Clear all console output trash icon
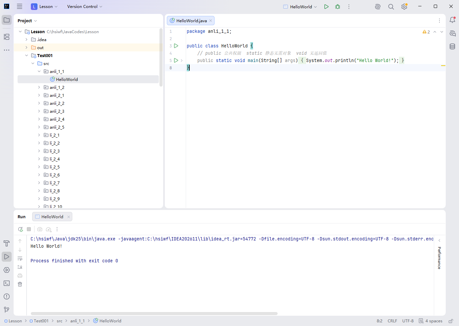Screen dimensions: 459x326 (x=20, y=284)
